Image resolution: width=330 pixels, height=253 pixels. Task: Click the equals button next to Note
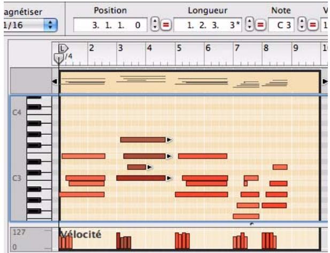313,25
